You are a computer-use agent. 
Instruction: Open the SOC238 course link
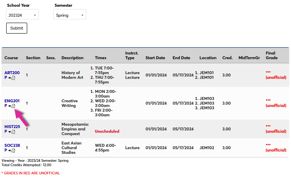point(12,145)
